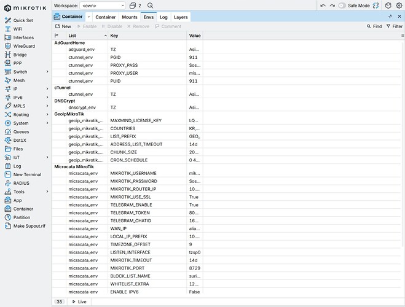Expand the MPLS submenu

point(47,106)
